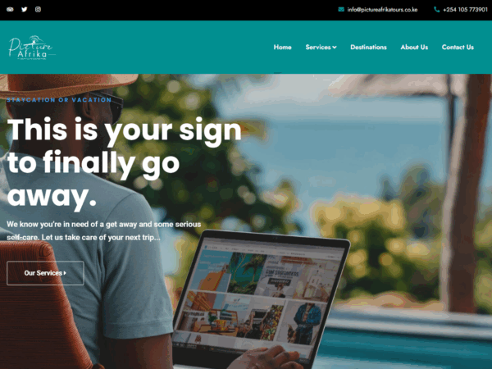Click the Picture Afrika logo
492x369 pixels.
click(31, 48)
